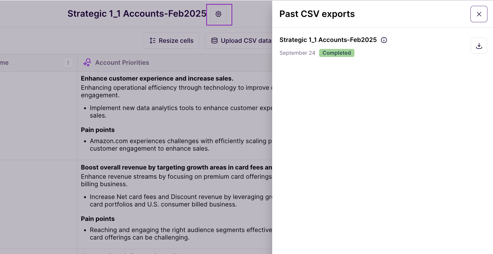Select the 'Enhance customer experience and increase sales' cell heading
Image resolution: width=493 pixels, height=254 pixels.
157,79
